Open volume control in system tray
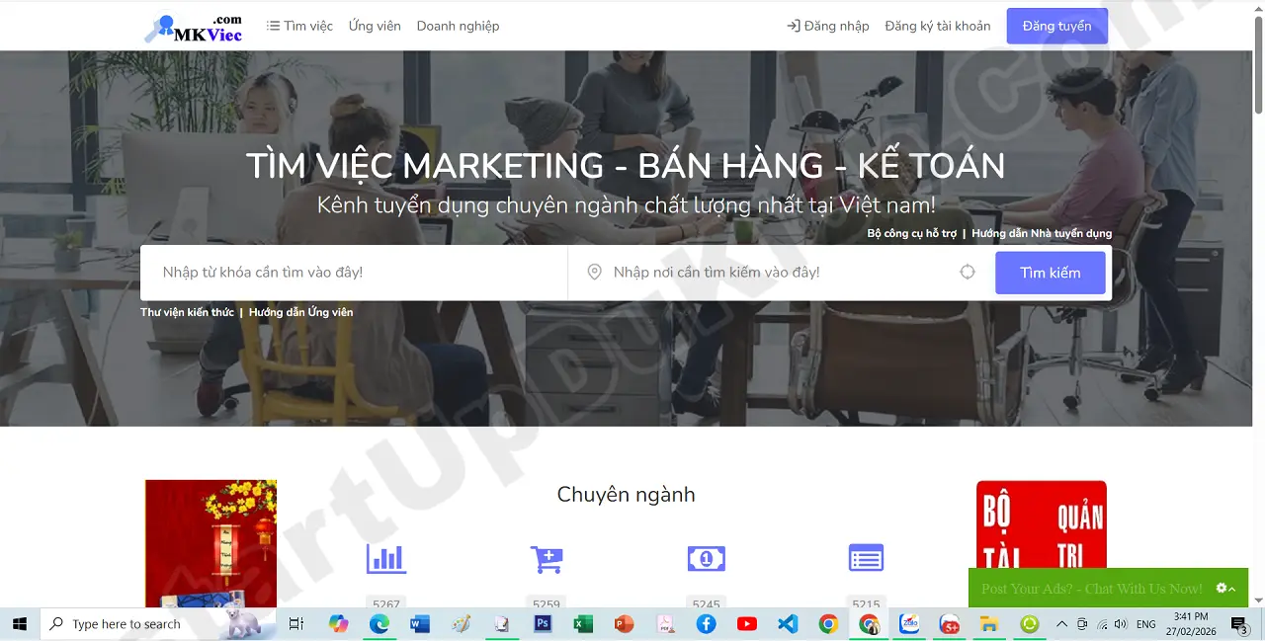 (1121, 624)
